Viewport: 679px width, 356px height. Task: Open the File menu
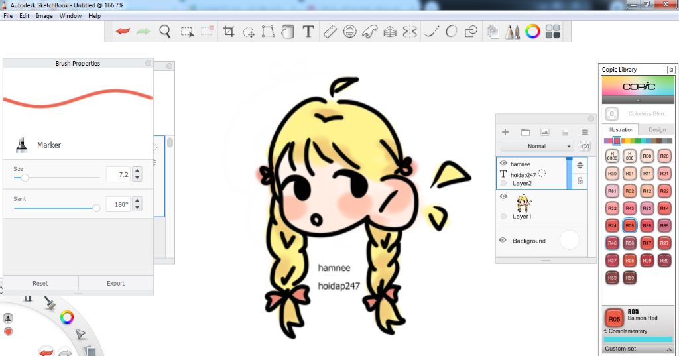coord(8,16)
